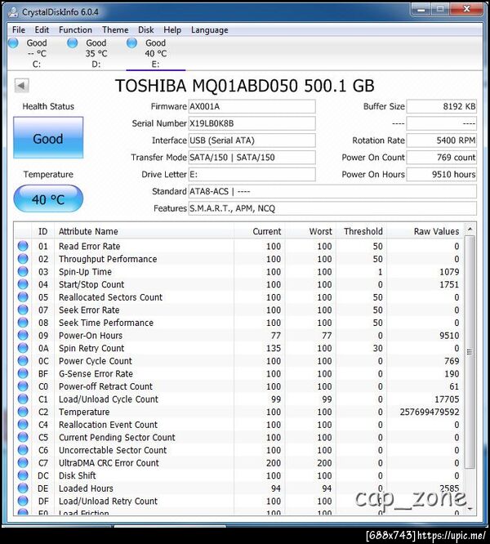Click the Good 40 °C E: disk entry
This screenshot has width=490, height=544.
coord(156,53)
